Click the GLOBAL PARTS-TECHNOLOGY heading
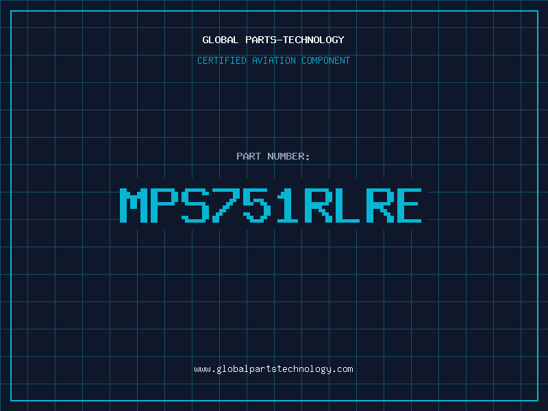 click(x=273, y=40)
